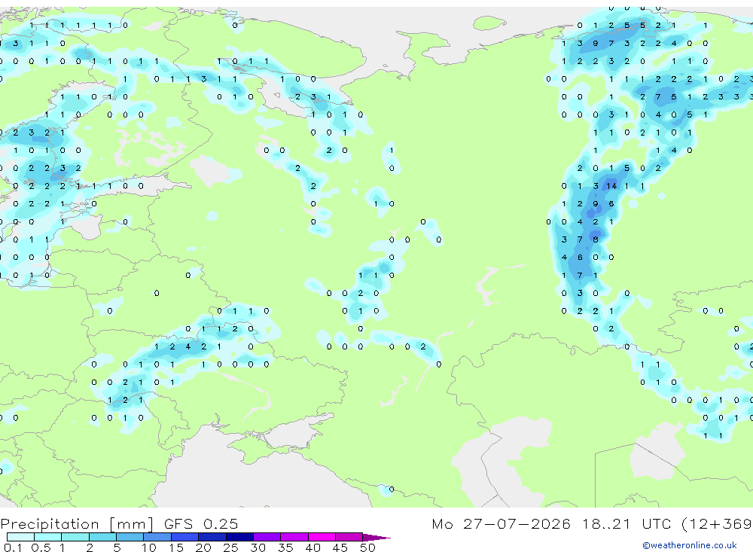753x552 pixels.
Task: Click legend label '10' under the color bar
Action: (149, 547)
